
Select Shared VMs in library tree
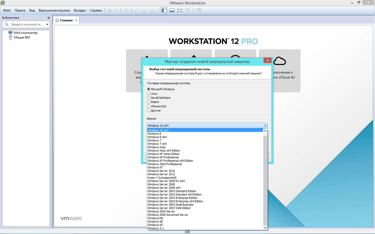(x=22, y=37)
